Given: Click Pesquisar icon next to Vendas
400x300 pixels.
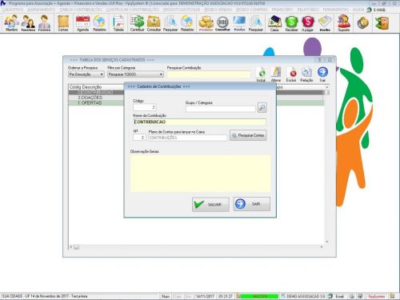Looking at the screenshot, I should (x=256, y=23).
